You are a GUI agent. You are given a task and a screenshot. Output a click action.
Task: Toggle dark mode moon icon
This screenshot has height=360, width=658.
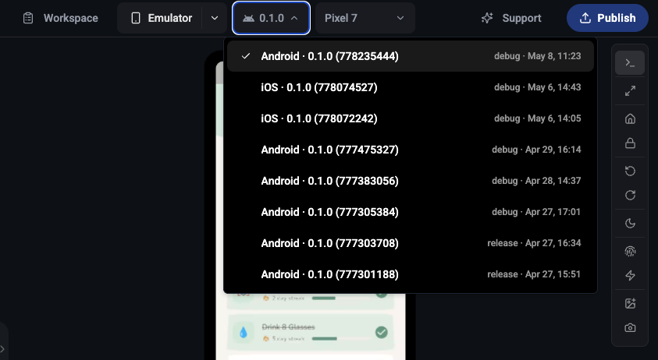pyautogui.click(x=630, y=224)
